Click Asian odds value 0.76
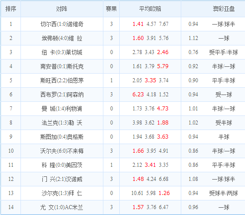The width and height of the screenshot is (245, 215). click(193, 52)
